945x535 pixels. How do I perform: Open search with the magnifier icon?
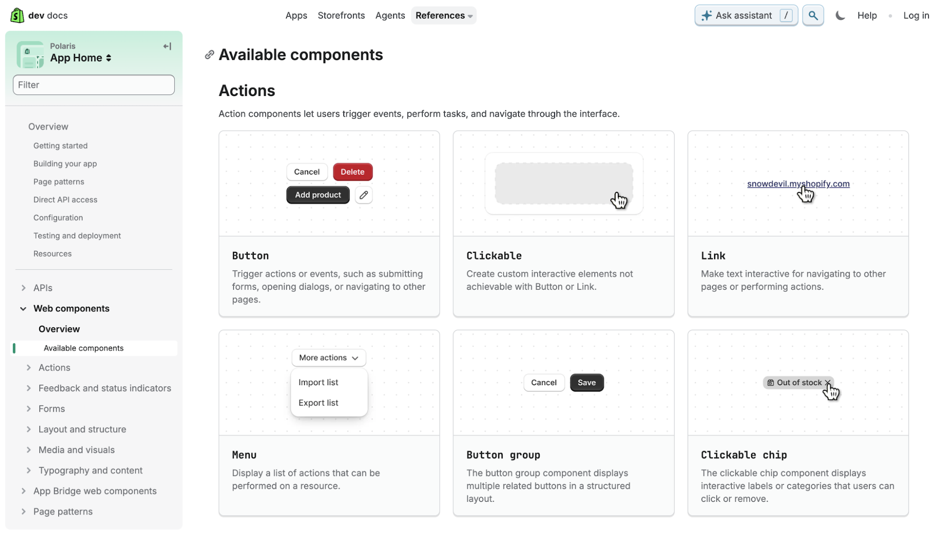pos(813,16)
